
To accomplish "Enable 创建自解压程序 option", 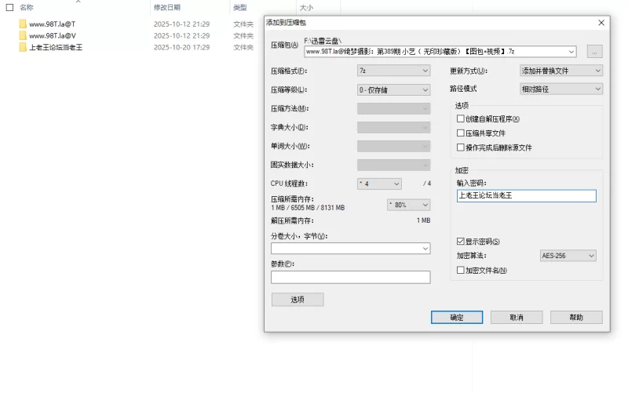I will click(461, 119).
